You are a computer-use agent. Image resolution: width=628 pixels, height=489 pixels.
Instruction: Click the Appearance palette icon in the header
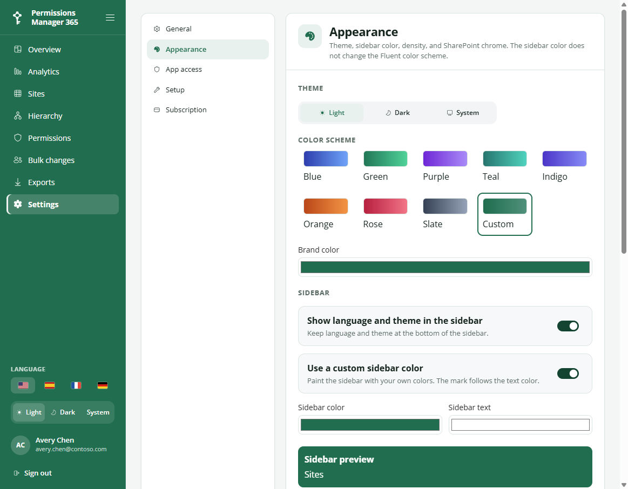[x=310, y=36]
